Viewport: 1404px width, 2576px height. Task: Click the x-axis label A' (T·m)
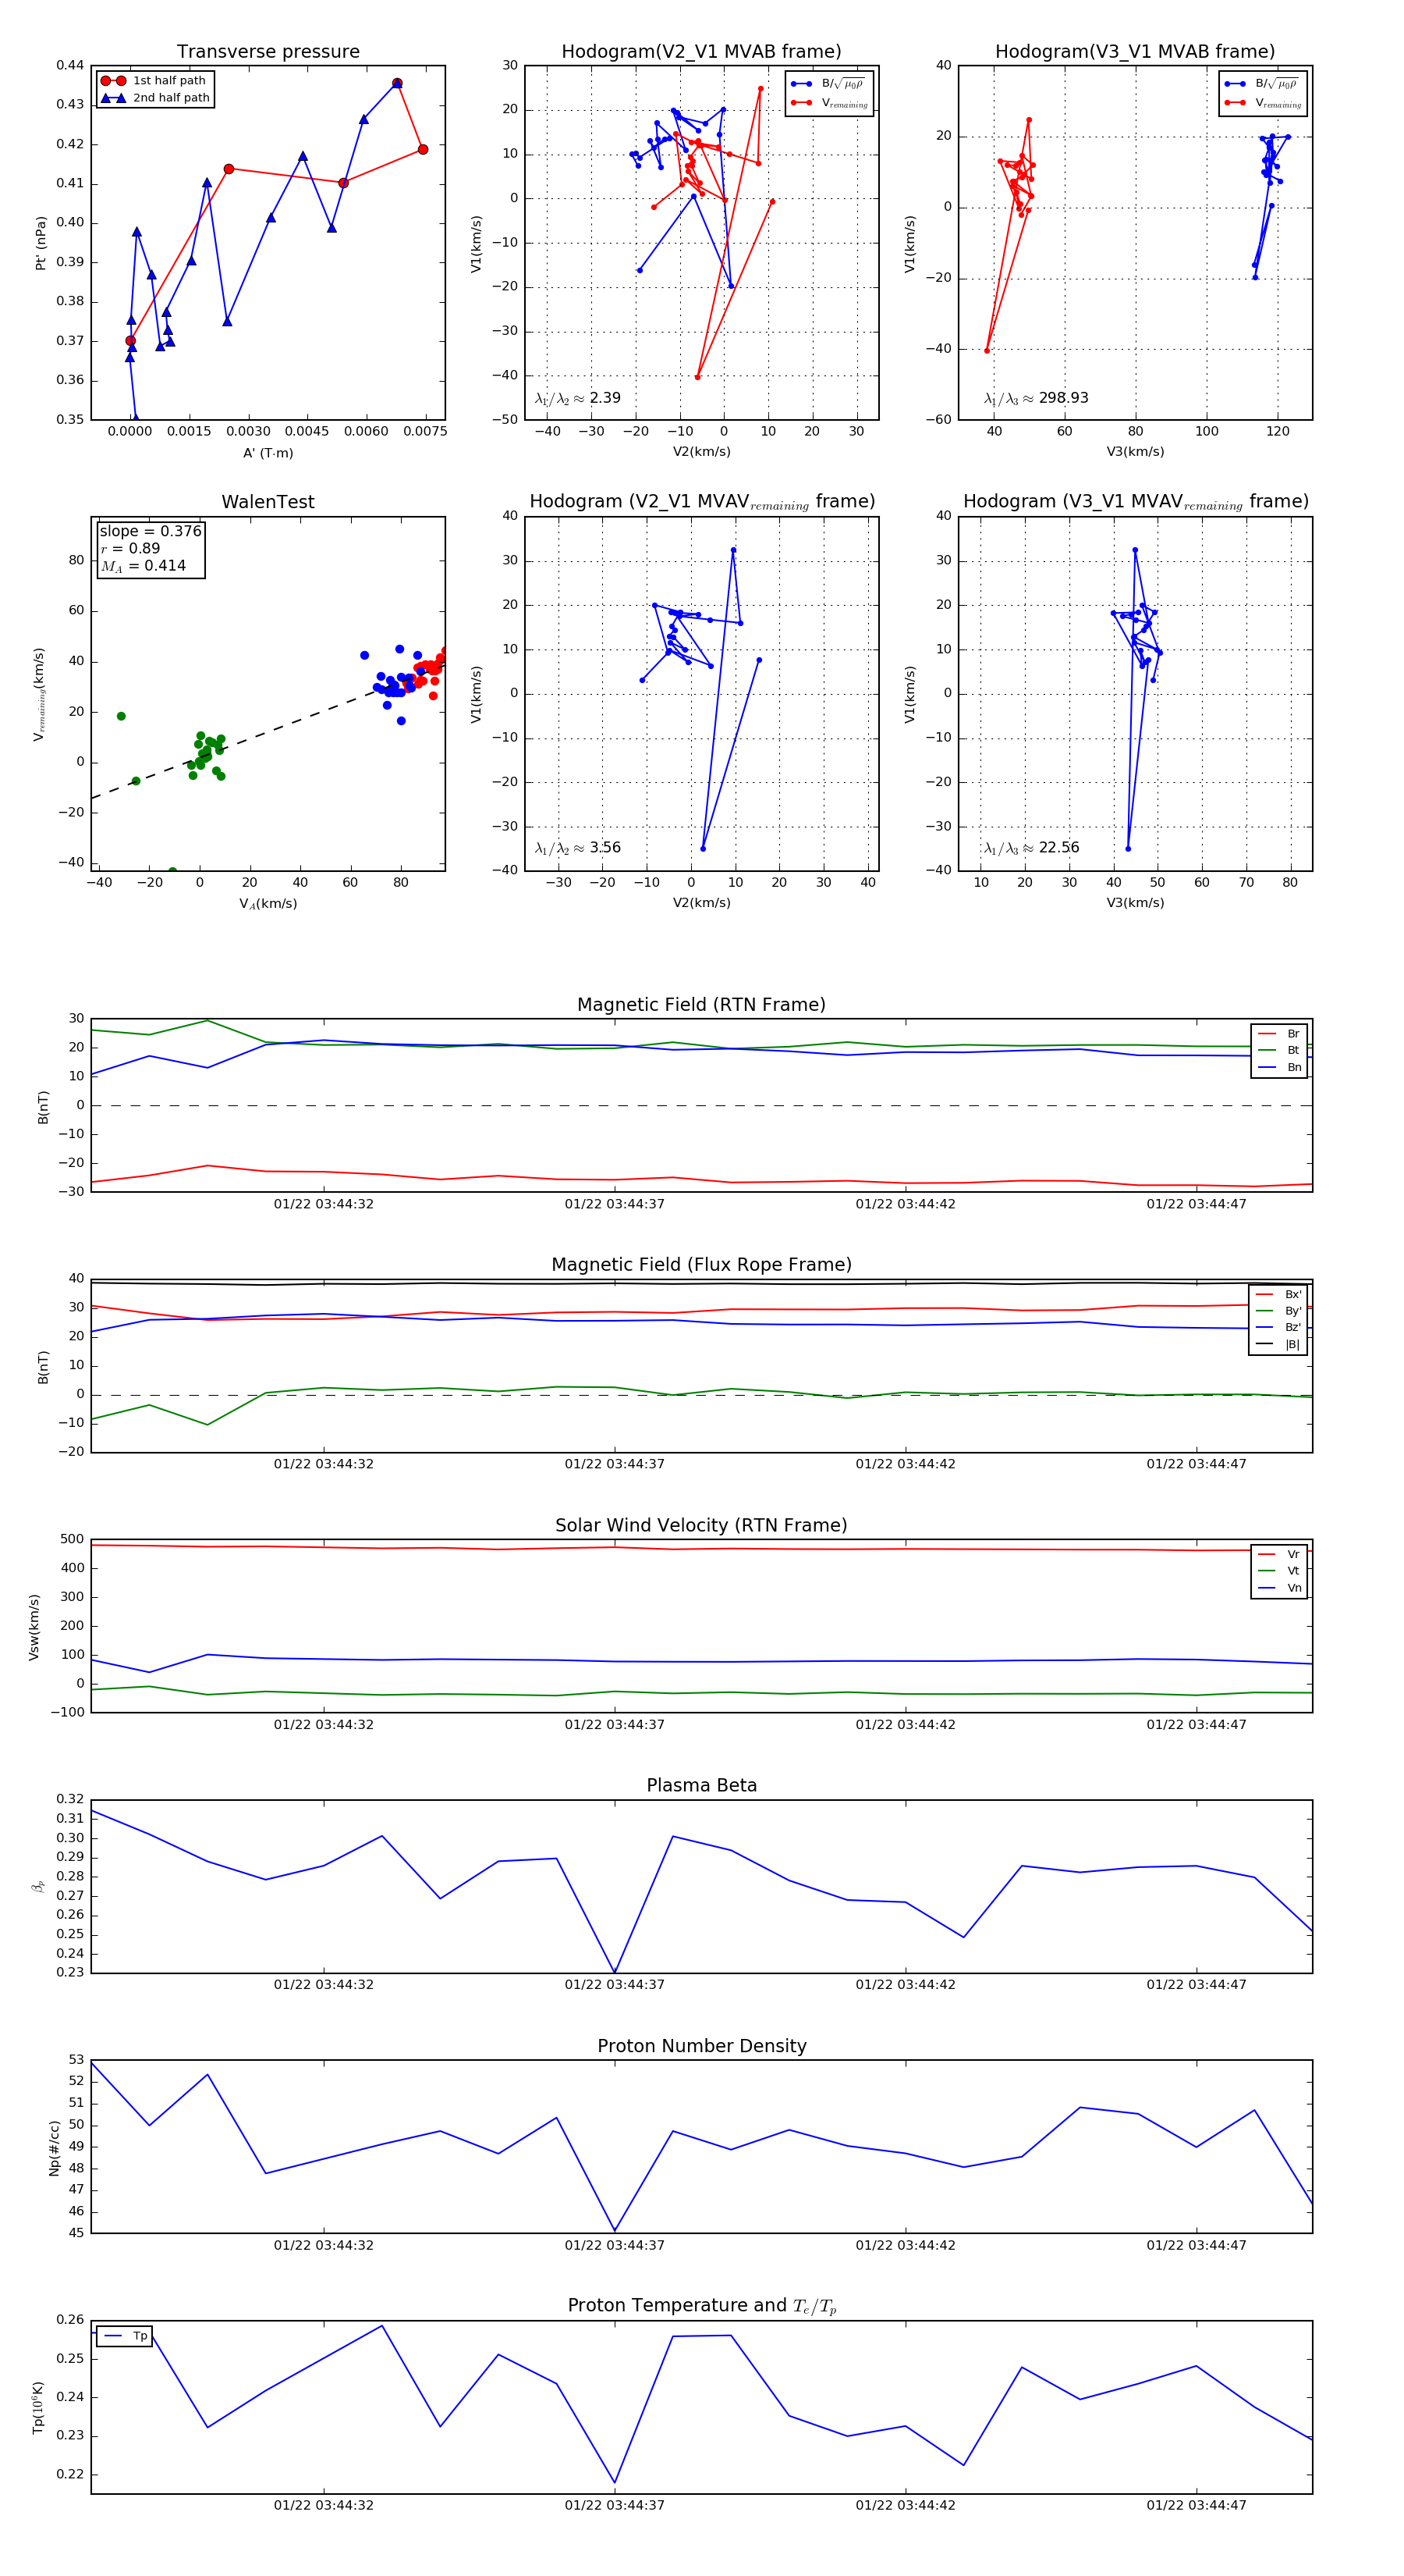click(x=268, y=453)
